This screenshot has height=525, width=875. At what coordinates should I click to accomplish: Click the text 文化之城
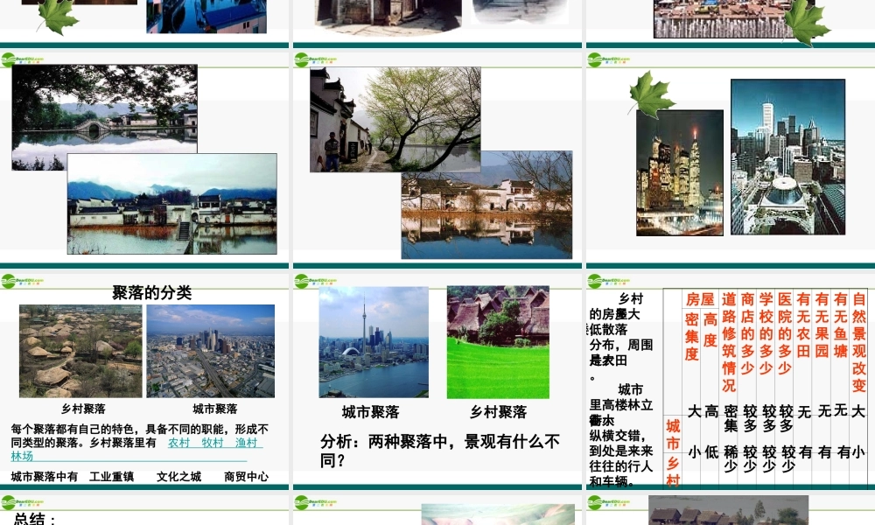178,477
